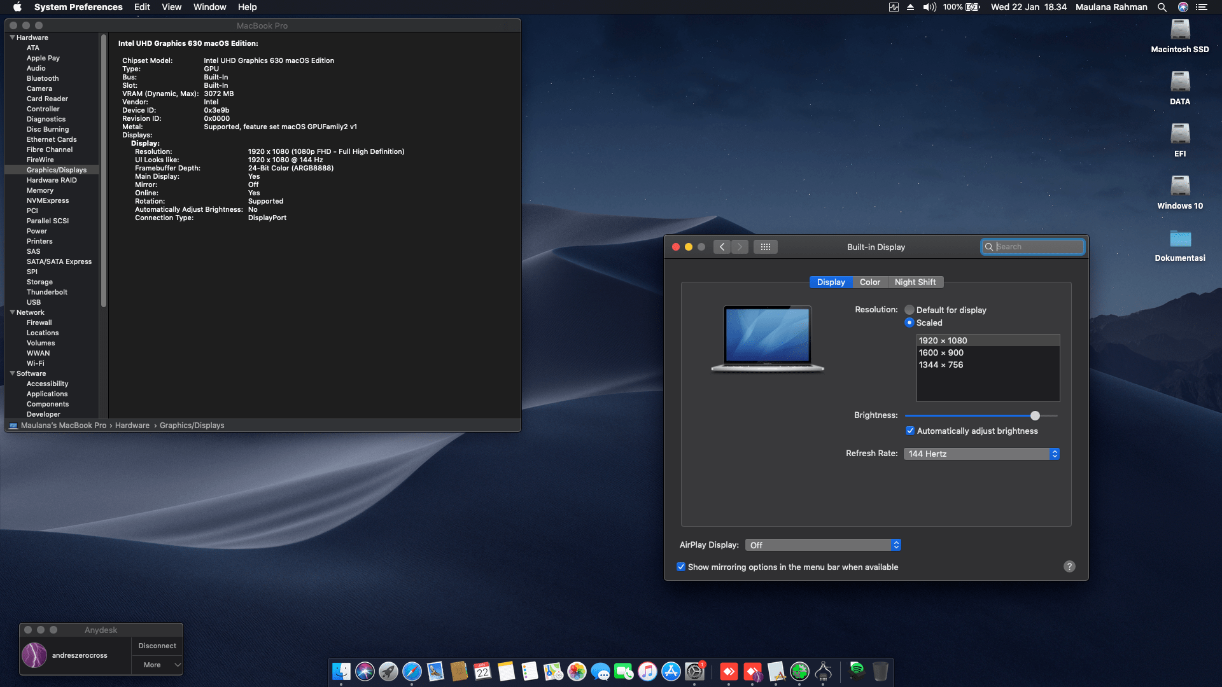
Task: Click the Spotlight search icon in menu bar
Action: point(1162,7)
